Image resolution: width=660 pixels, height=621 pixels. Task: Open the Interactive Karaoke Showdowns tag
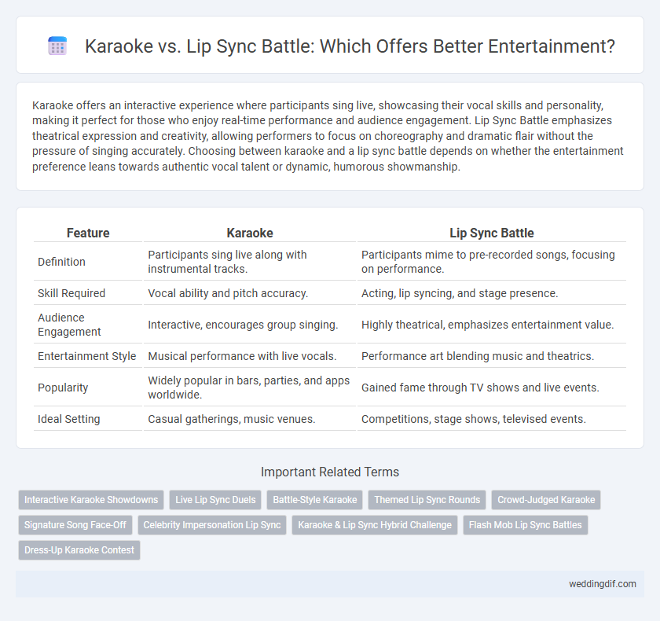pos(91,500)
